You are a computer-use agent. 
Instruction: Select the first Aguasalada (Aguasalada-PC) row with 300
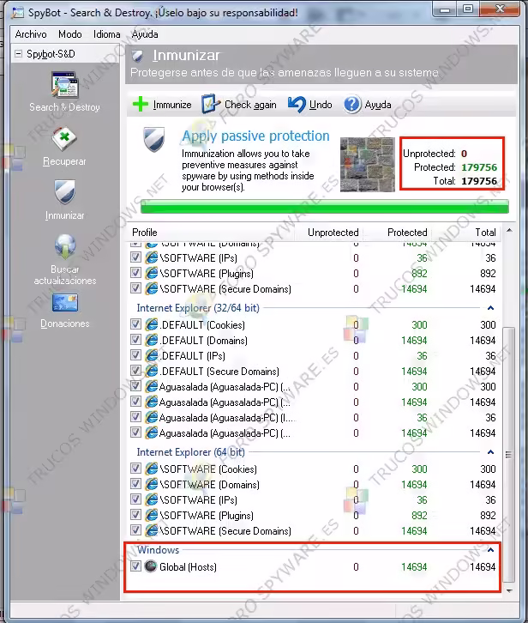tap(314, 387)
